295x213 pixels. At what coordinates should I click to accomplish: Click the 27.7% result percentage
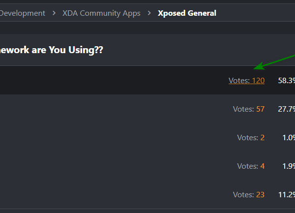point(286,109)
